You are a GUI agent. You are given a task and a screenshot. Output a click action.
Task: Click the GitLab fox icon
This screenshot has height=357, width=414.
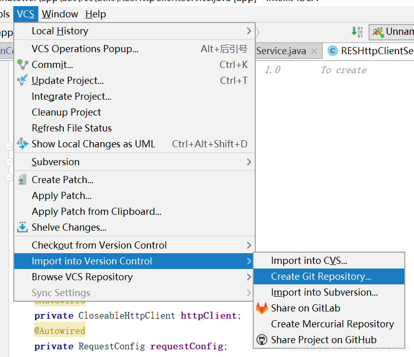262,308
